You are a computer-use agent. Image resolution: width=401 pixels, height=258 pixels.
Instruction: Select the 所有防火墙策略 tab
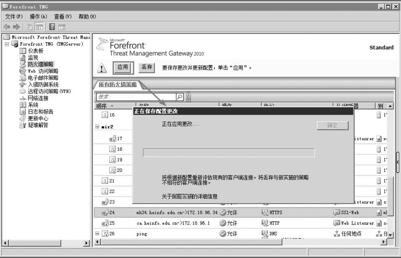click(x=118, y=85)
